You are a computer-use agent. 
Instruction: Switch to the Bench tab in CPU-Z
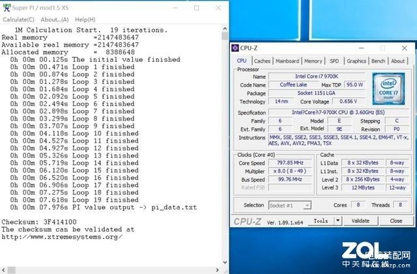[x=378, y=61]
